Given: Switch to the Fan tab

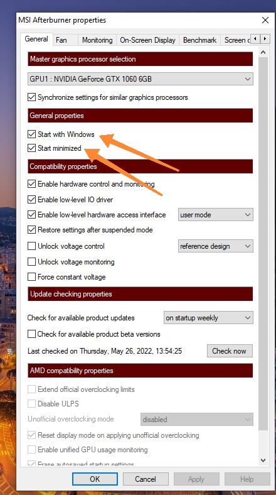Looking at the screenshot, I should point(61,40).
